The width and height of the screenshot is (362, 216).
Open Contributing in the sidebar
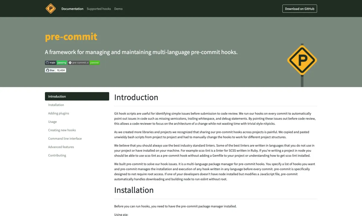pyautogui.click(x=77, y=156)
